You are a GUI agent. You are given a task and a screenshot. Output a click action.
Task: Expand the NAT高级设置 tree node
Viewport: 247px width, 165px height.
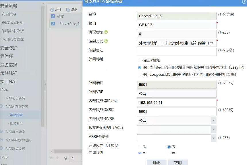tap(1, 148)
